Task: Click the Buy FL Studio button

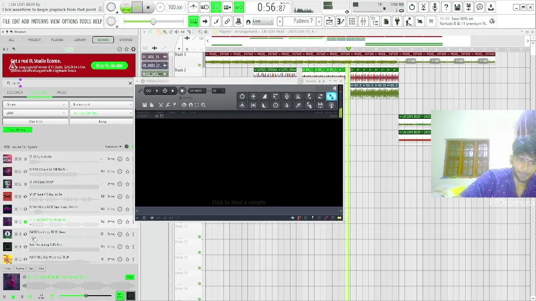Action: (x=109, y=66)
